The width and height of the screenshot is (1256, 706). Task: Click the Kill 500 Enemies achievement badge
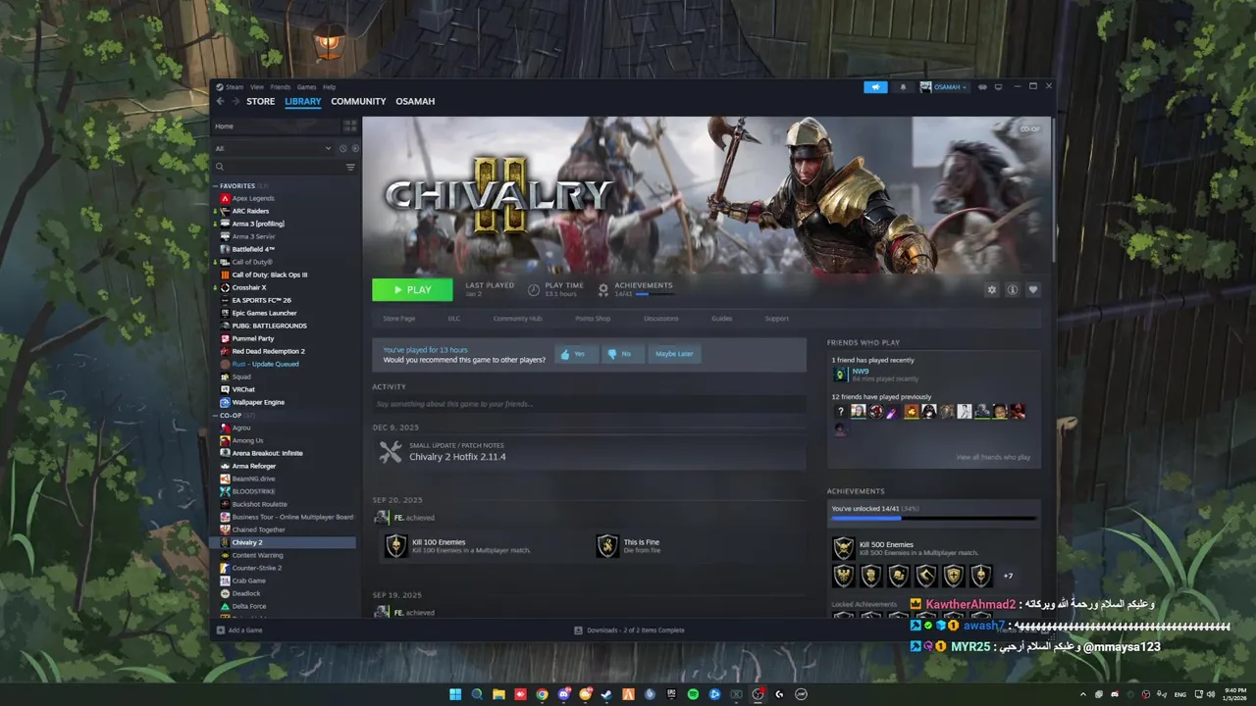click(x=843, y=548)
